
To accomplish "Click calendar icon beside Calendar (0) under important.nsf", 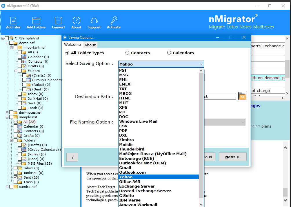I will click(x=24, y=57).
